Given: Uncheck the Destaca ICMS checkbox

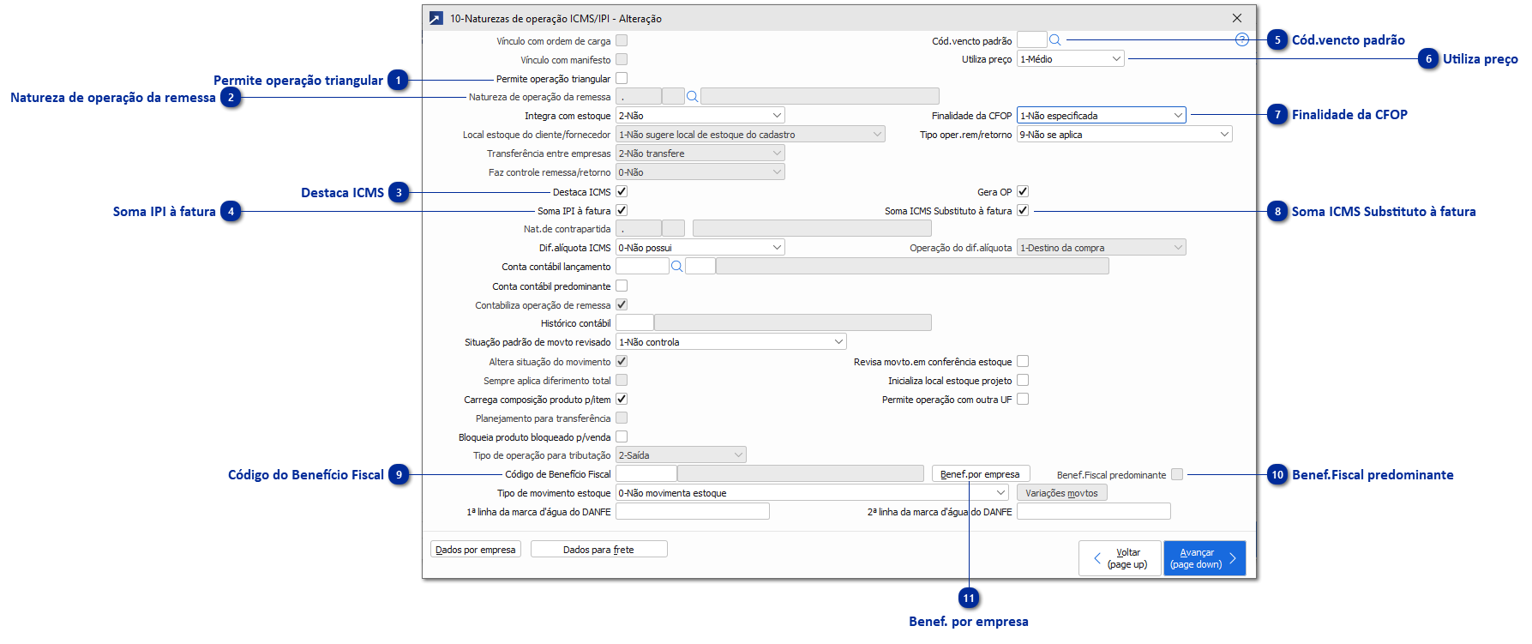Looking at the screenshot, I should [x=622, y=192].
